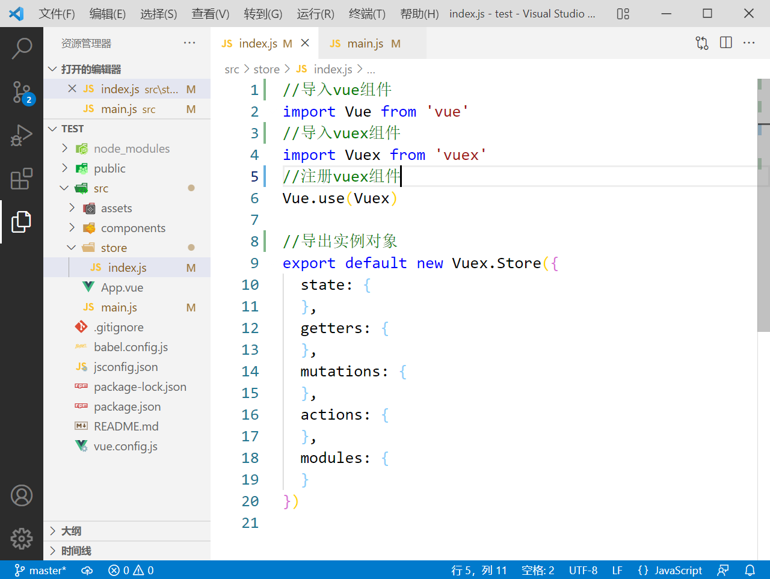
Task: Open the Accounts menu icon
Action: [x=22, y=495]
